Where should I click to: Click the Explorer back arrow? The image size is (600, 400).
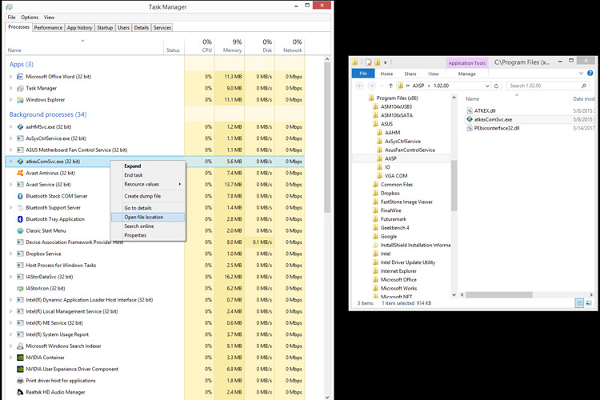(x=360, y=86)
